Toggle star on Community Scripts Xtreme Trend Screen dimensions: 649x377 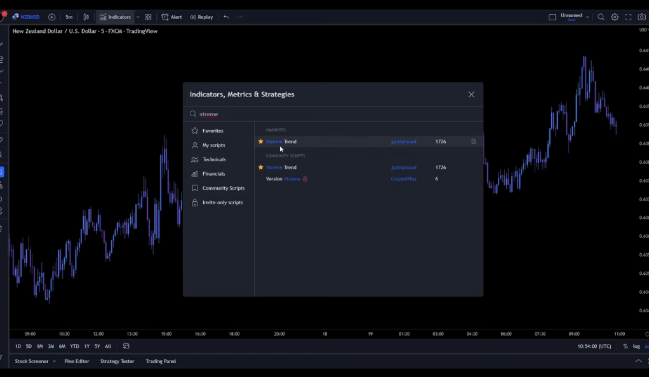point(260,168)
